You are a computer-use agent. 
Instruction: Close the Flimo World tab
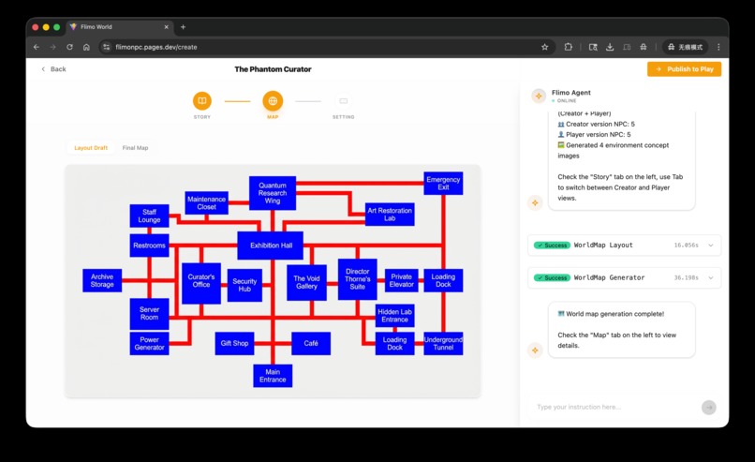166,27
